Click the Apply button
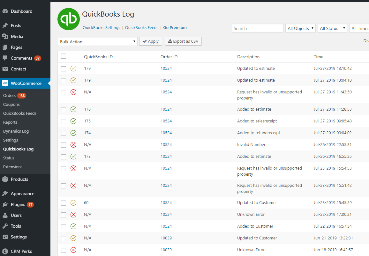Image resolution: width=369 pixels, height=256 pixels. pos(151,41)
